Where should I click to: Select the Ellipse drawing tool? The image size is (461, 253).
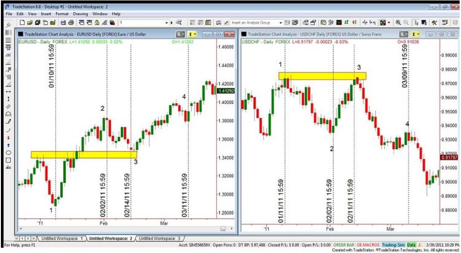point(8,153)
